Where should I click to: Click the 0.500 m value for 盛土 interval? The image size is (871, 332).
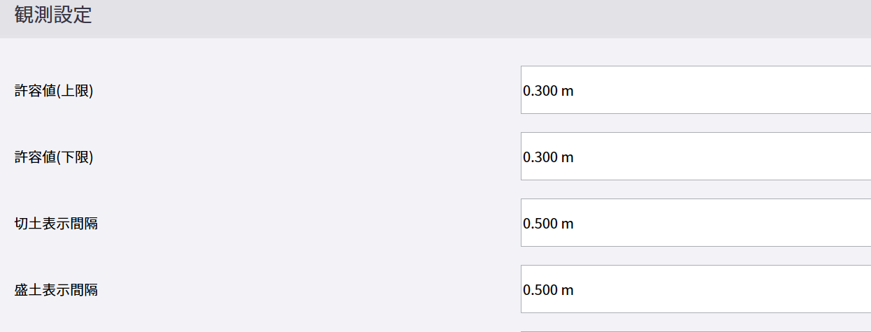(x=548, y=290)
